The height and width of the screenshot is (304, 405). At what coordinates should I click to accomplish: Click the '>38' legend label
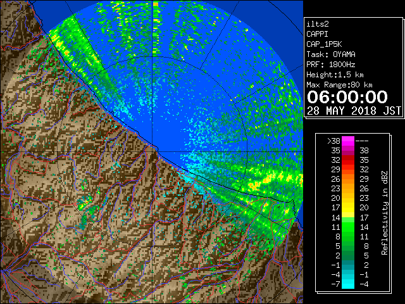pyautogui.click(x=333, y=141)
